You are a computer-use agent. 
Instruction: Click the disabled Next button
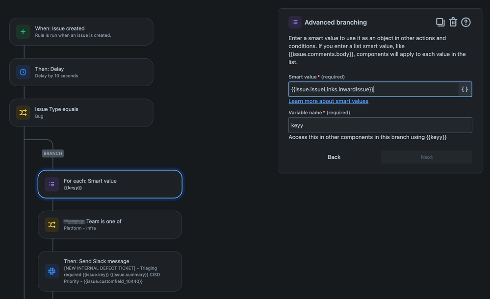click(x=426, y=156)
